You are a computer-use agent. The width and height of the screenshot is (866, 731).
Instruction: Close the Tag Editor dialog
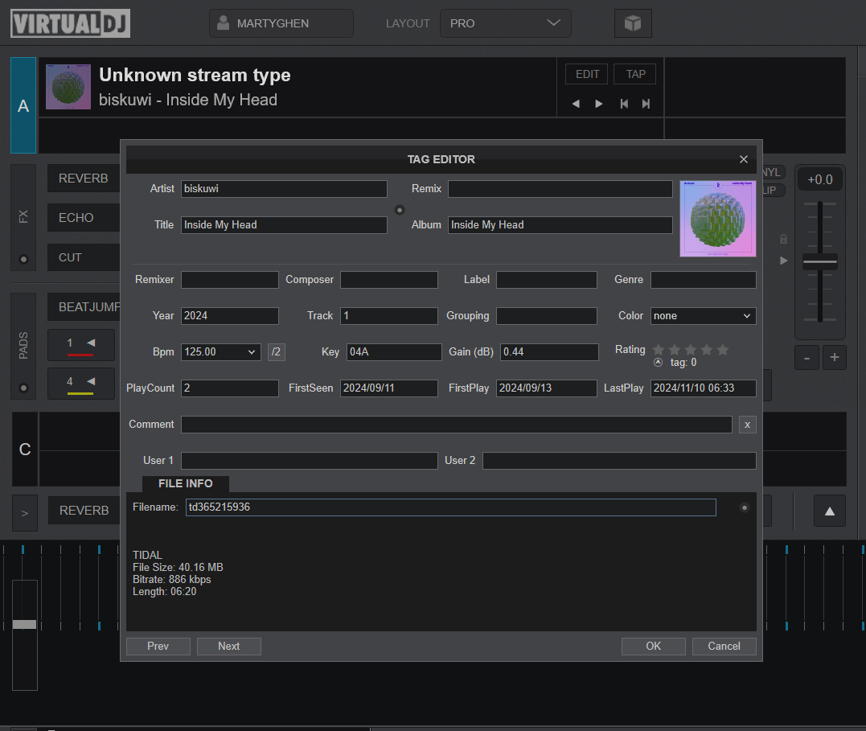point(744,159)
